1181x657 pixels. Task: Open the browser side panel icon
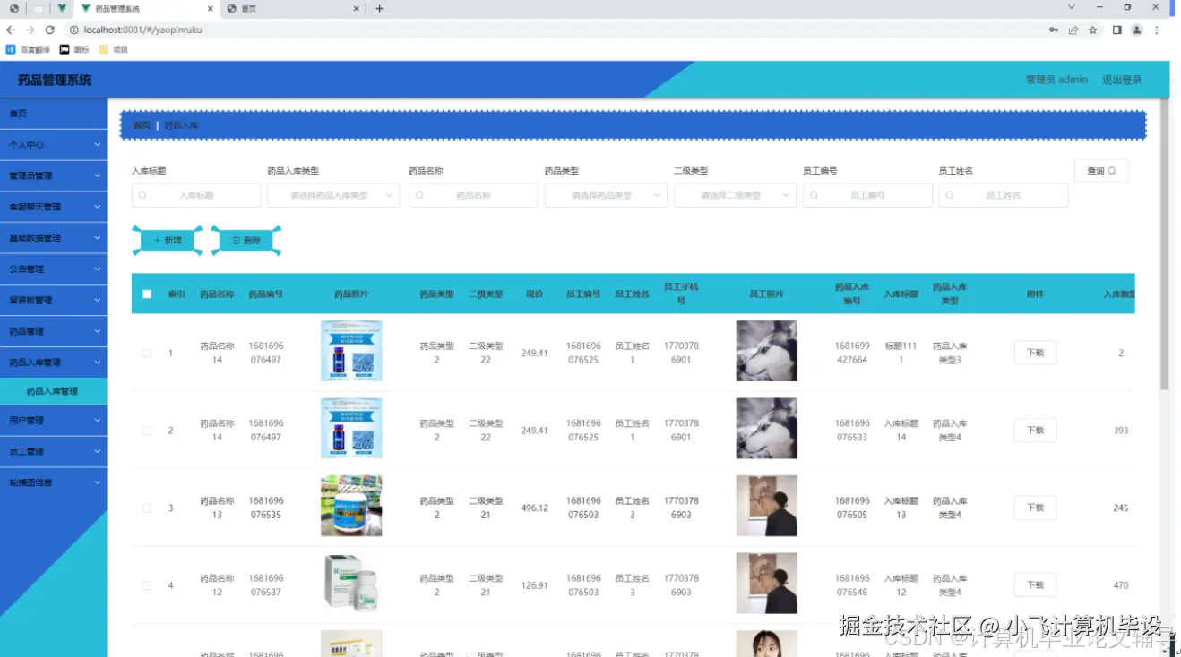tap(1117, 30)
